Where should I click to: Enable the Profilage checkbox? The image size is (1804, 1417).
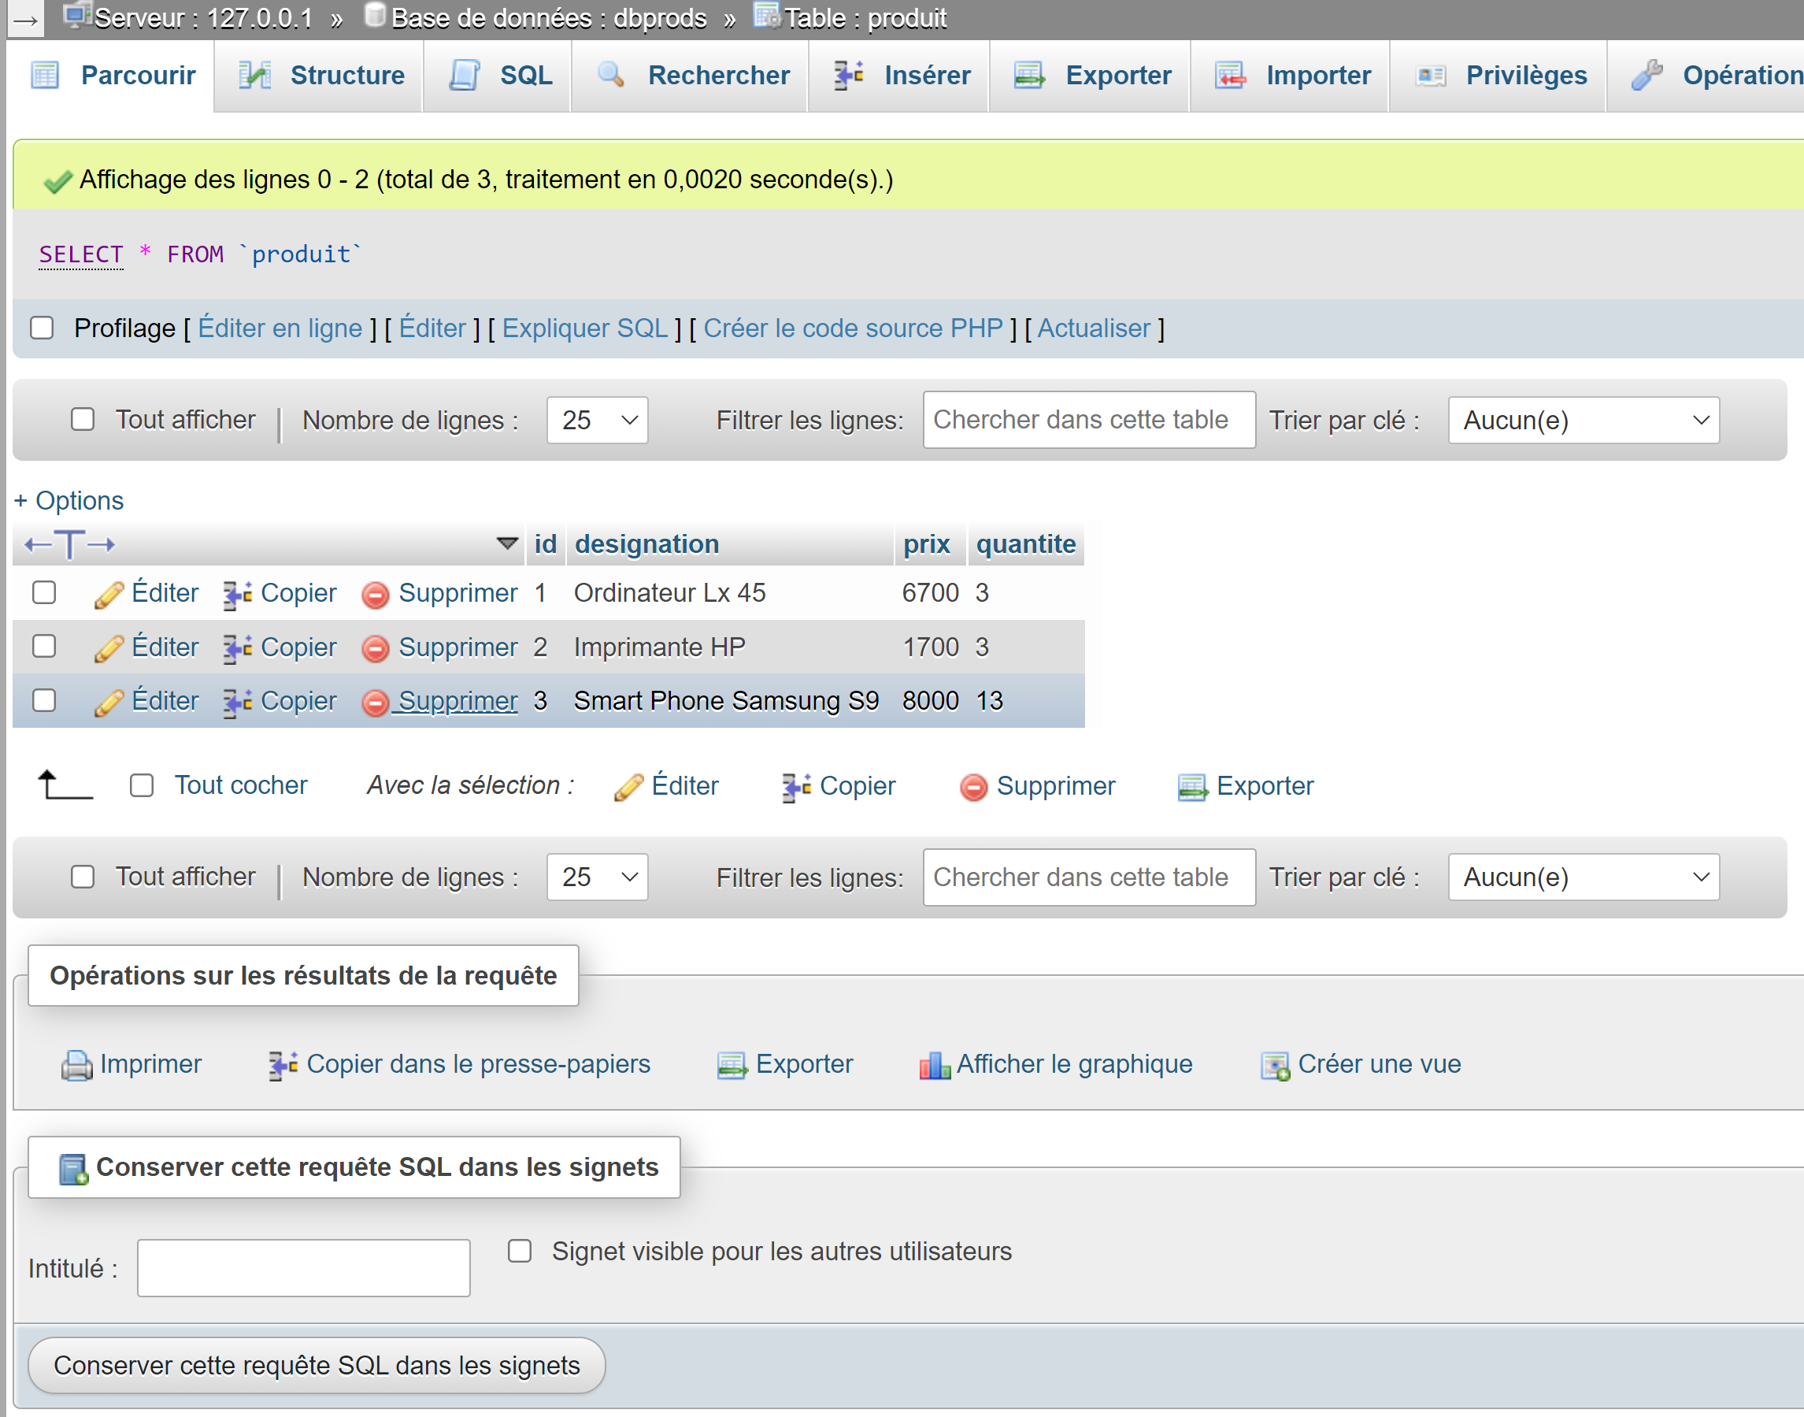pyautogui.click(x=43, y=328)
